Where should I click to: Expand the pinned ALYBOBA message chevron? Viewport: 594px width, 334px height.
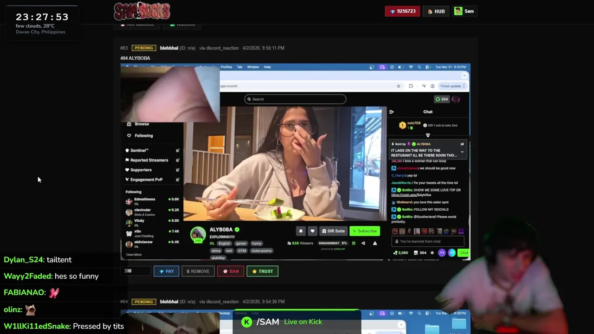pyautogui.click(x=462, y=152)
